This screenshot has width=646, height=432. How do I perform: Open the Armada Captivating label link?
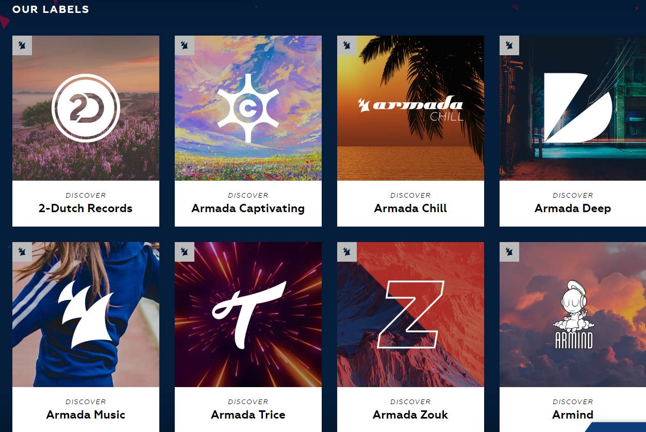pyautogui.click(x=248, y=209)
